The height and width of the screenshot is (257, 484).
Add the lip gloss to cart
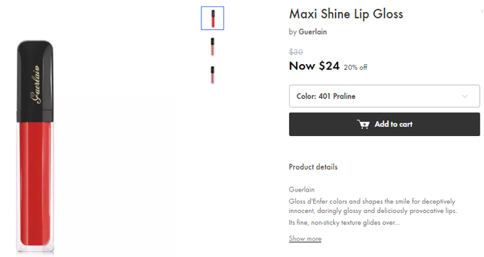384,124
